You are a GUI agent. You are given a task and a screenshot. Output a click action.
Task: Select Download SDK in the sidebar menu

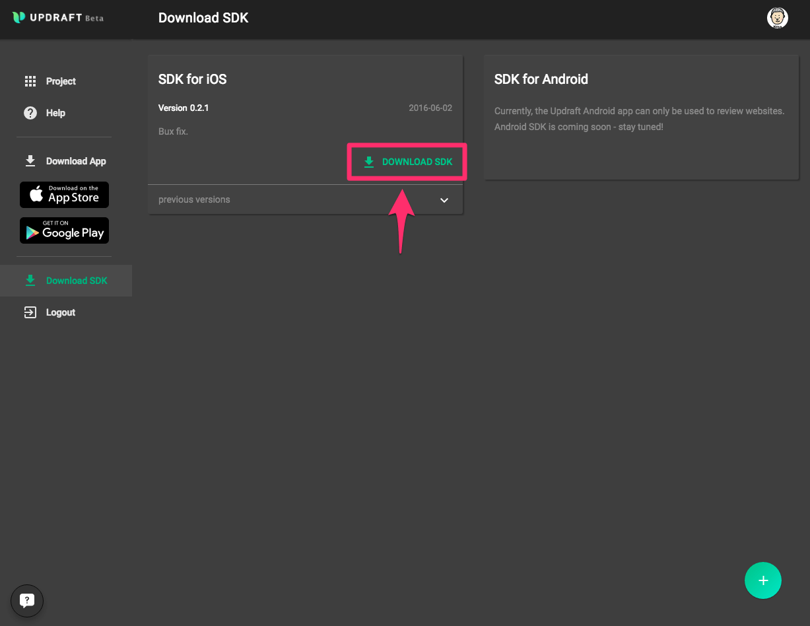[x=77, y=281]
